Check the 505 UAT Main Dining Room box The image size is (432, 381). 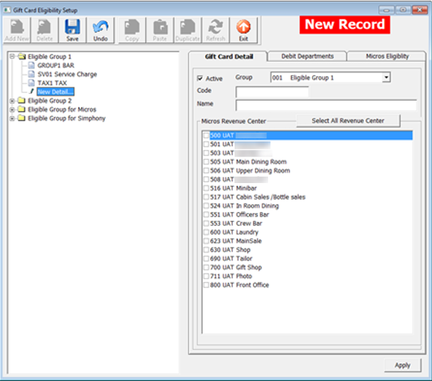coord(206,162)
